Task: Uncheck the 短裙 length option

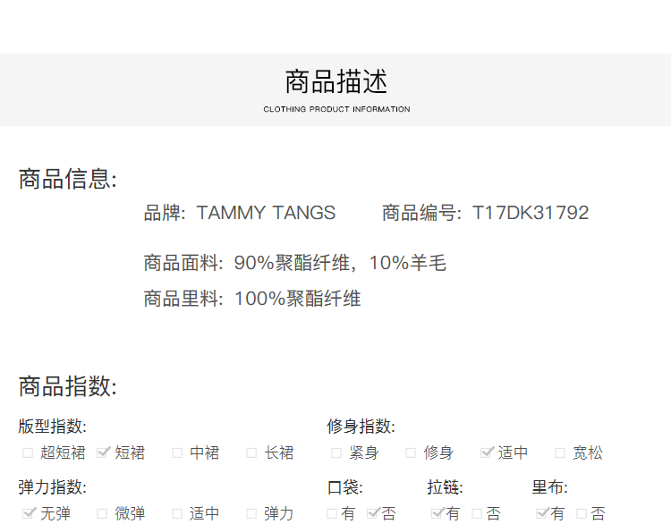Action: point(103,453)
